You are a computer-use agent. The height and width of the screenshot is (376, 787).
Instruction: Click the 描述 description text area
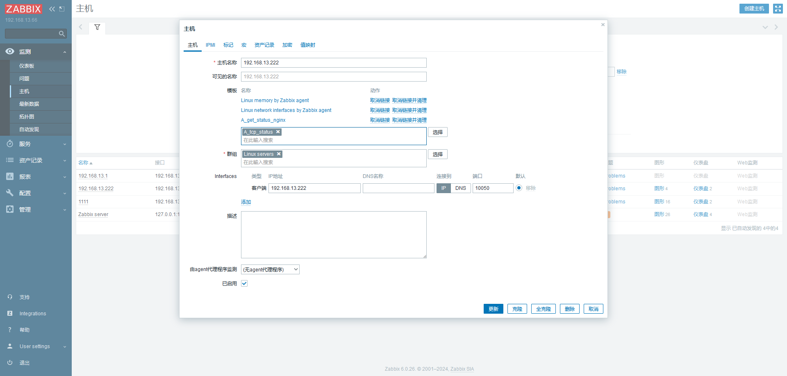coord(334,235)
